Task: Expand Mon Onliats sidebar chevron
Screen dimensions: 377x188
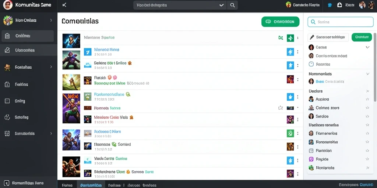Action: pos(51,21)
